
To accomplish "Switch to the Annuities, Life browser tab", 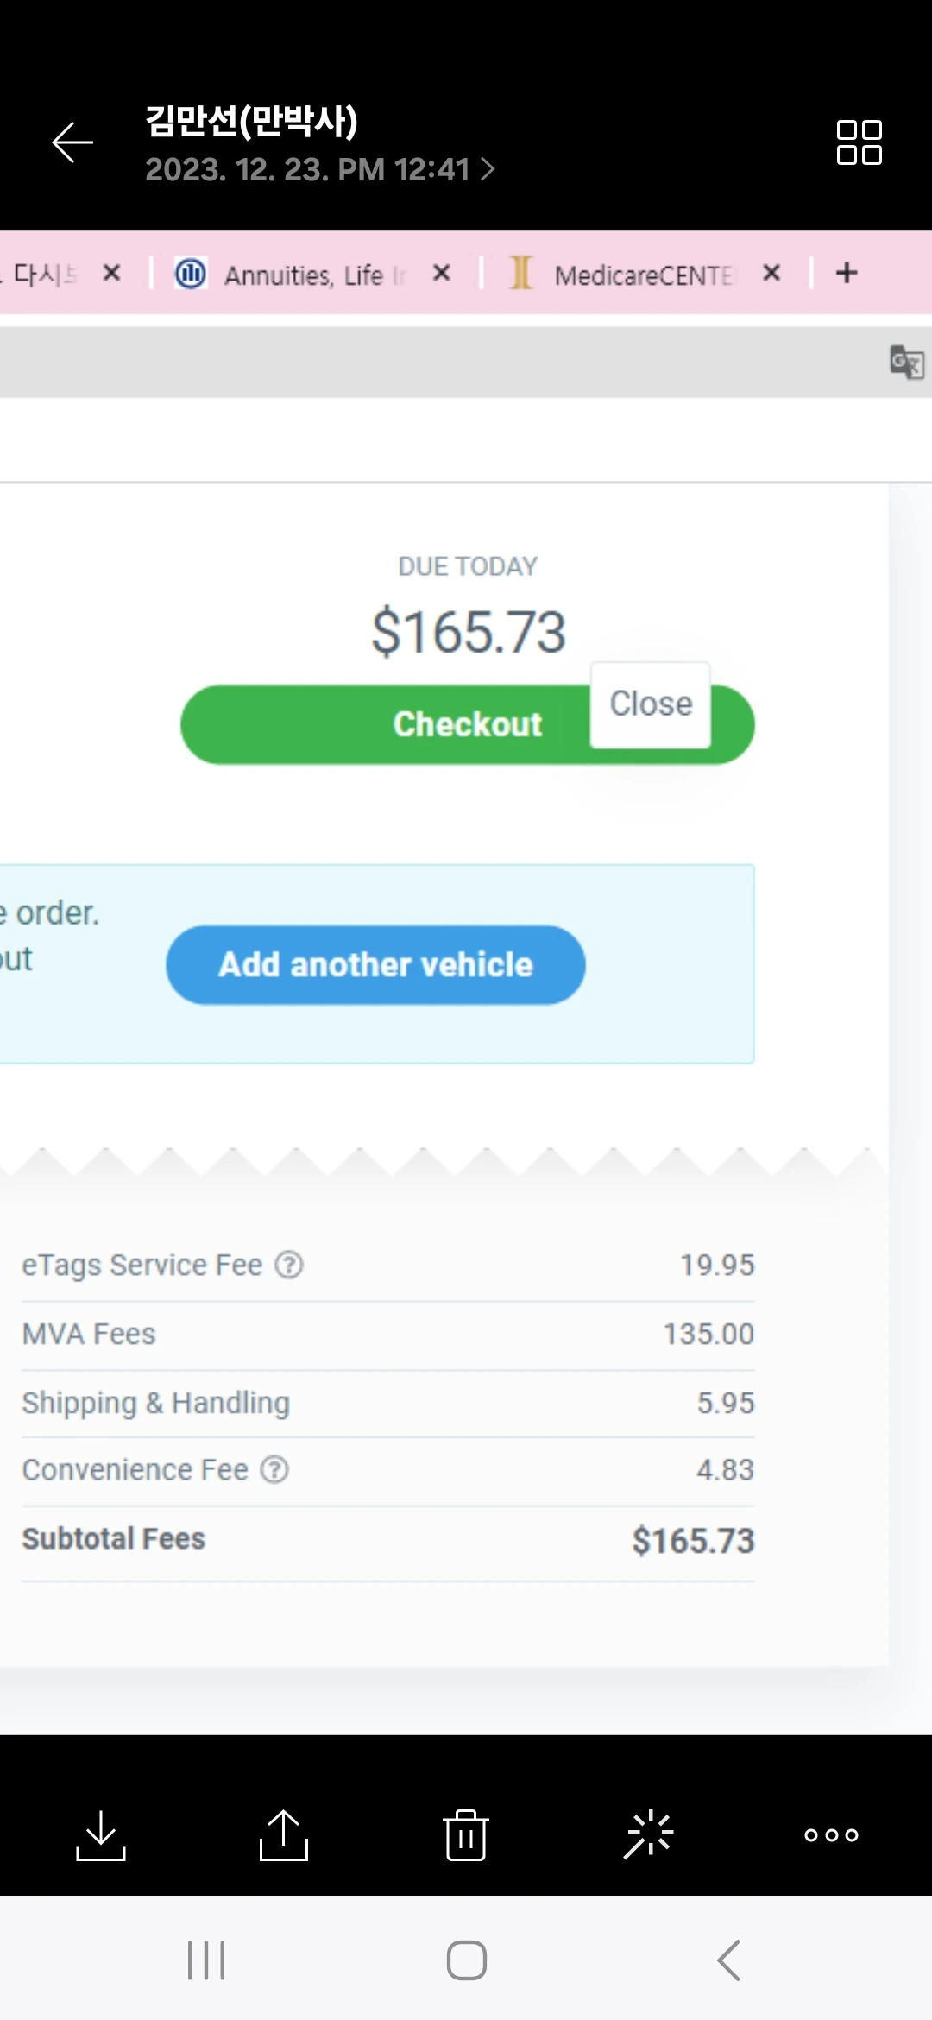I will pos(302,275).
